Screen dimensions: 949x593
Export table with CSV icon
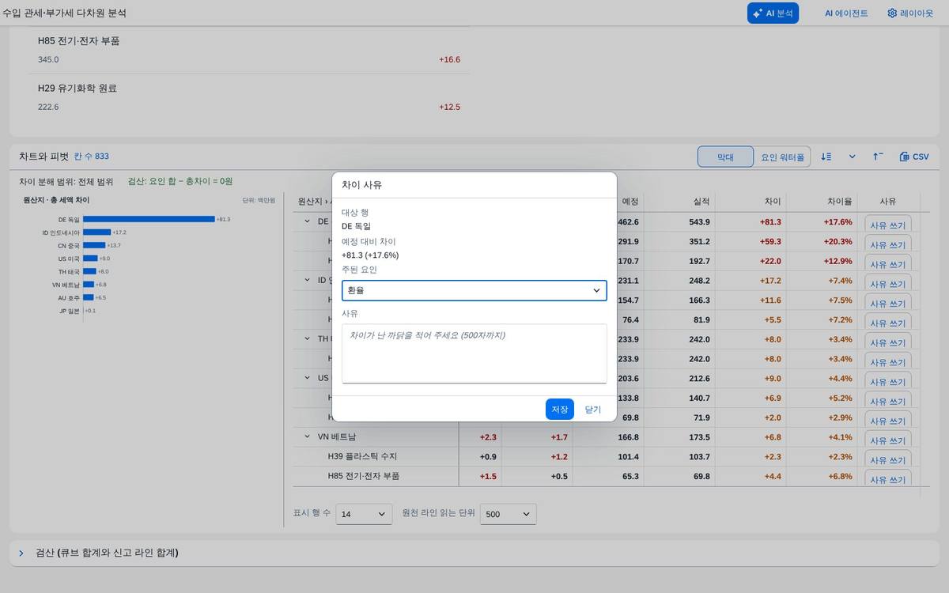coord(914,157)
